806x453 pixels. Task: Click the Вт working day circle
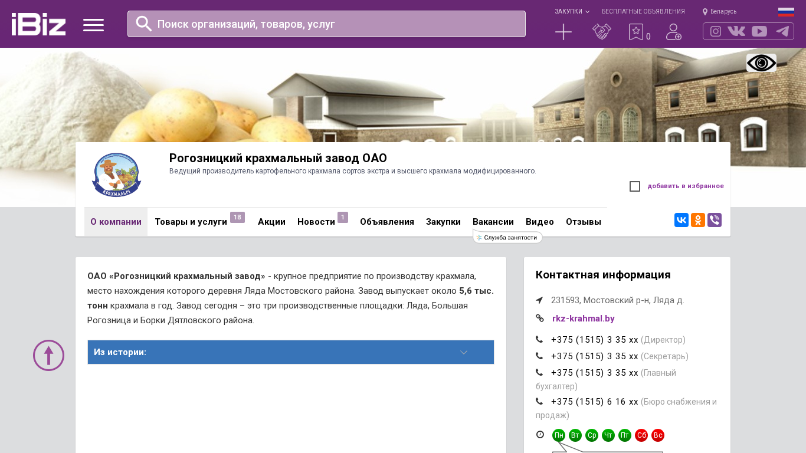click(575, 435)
